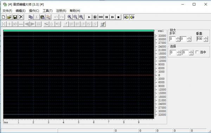Open the 帮助(H) menu
Screen dimensions: 211x133
[75, 11]
